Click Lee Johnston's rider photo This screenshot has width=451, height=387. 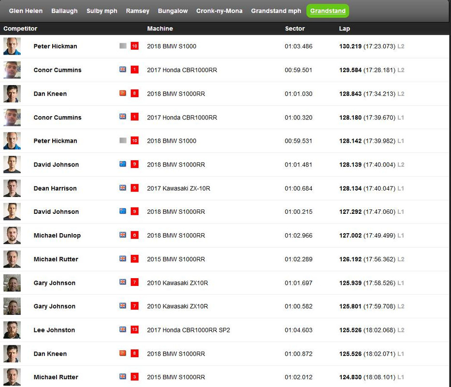pos(12,330)
